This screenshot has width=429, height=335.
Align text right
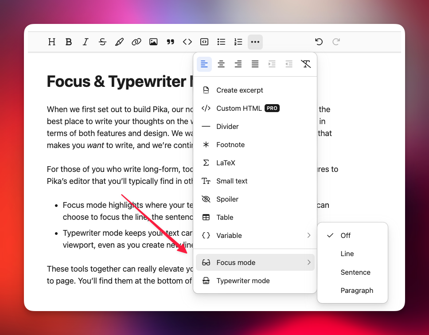[238, 64]
